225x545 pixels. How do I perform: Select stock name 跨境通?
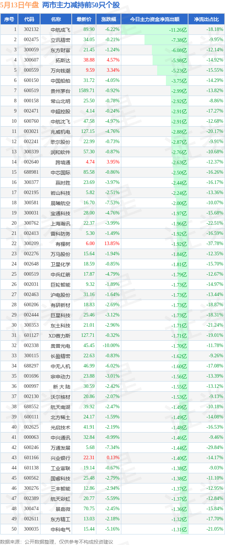(x=63, y=162)
